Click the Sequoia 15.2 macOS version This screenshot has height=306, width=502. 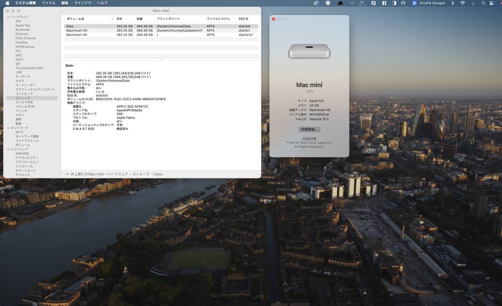(319, 119)
